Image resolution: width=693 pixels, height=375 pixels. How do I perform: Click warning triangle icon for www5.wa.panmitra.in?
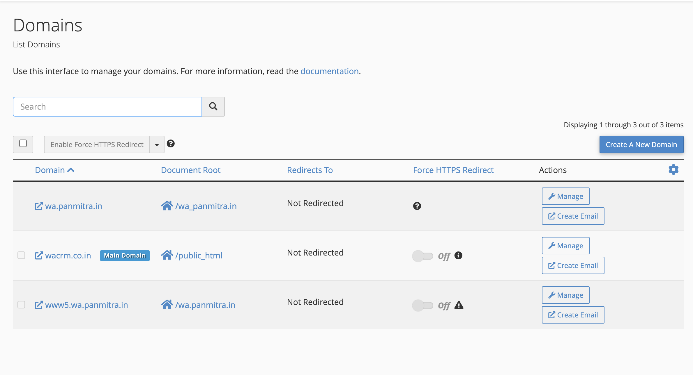click(459, 305)
